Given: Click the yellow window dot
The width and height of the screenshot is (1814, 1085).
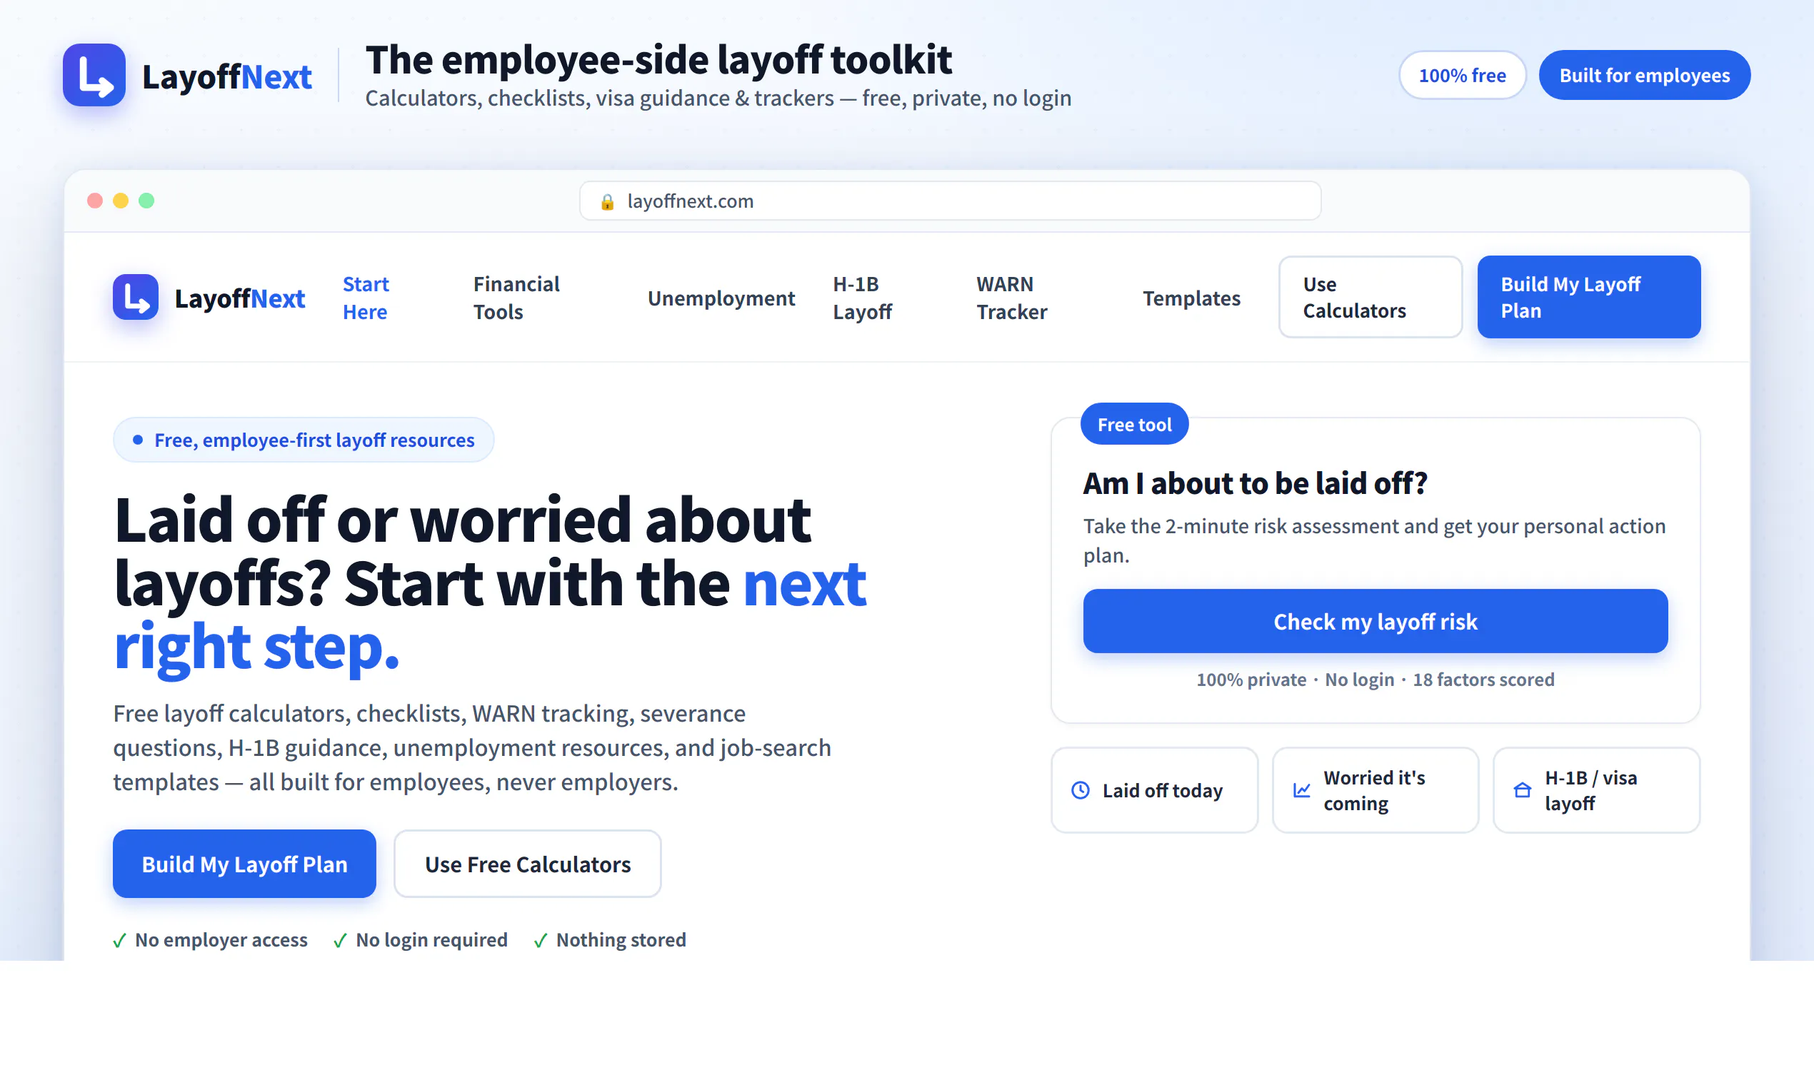Looking at the screenshot, I should [x=121, y=201].
